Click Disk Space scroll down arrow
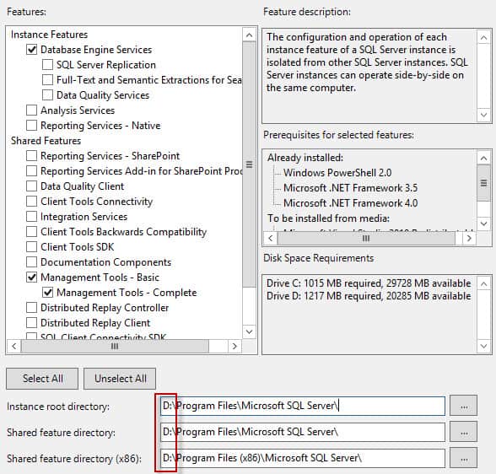This screenshot has width=496, height=474. pyautogui.click(x=483, y=346)
